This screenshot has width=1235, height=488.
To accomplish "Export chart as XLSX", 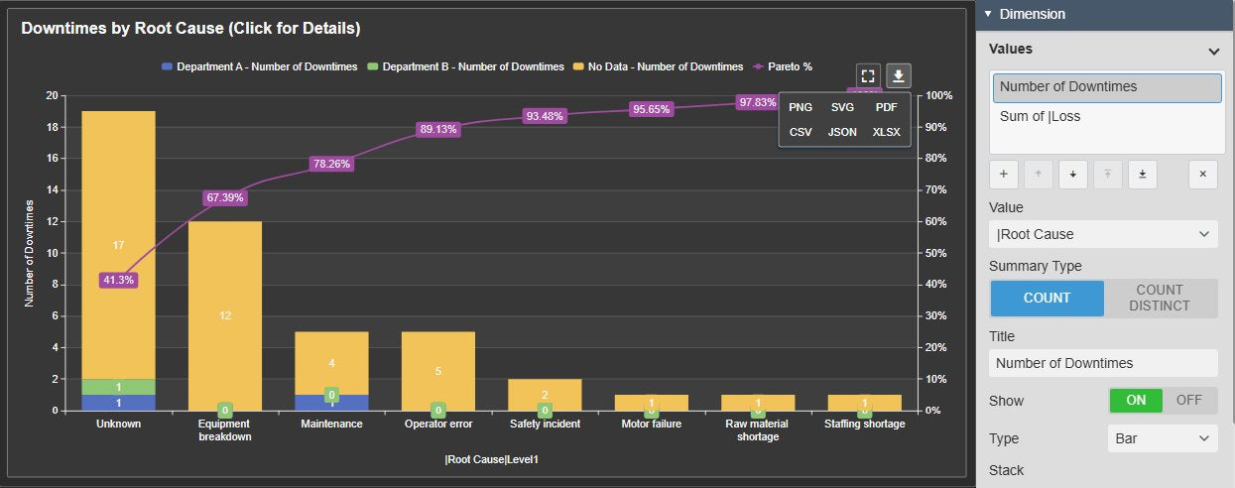I will pos(887,132).
